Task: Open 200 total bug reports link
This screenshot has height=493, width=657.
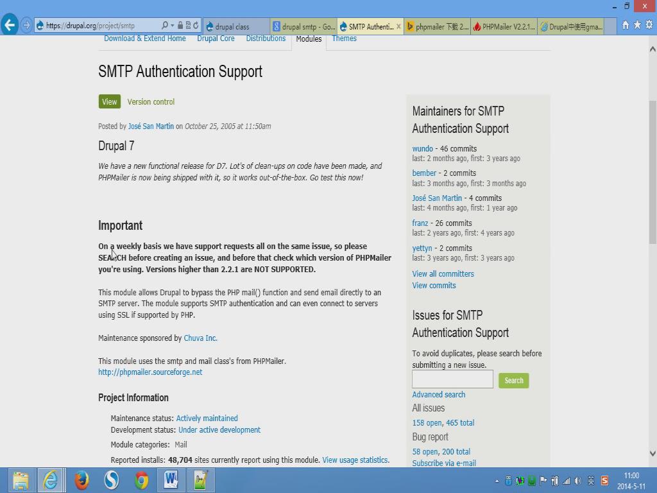Action: (x=456, y=452)
